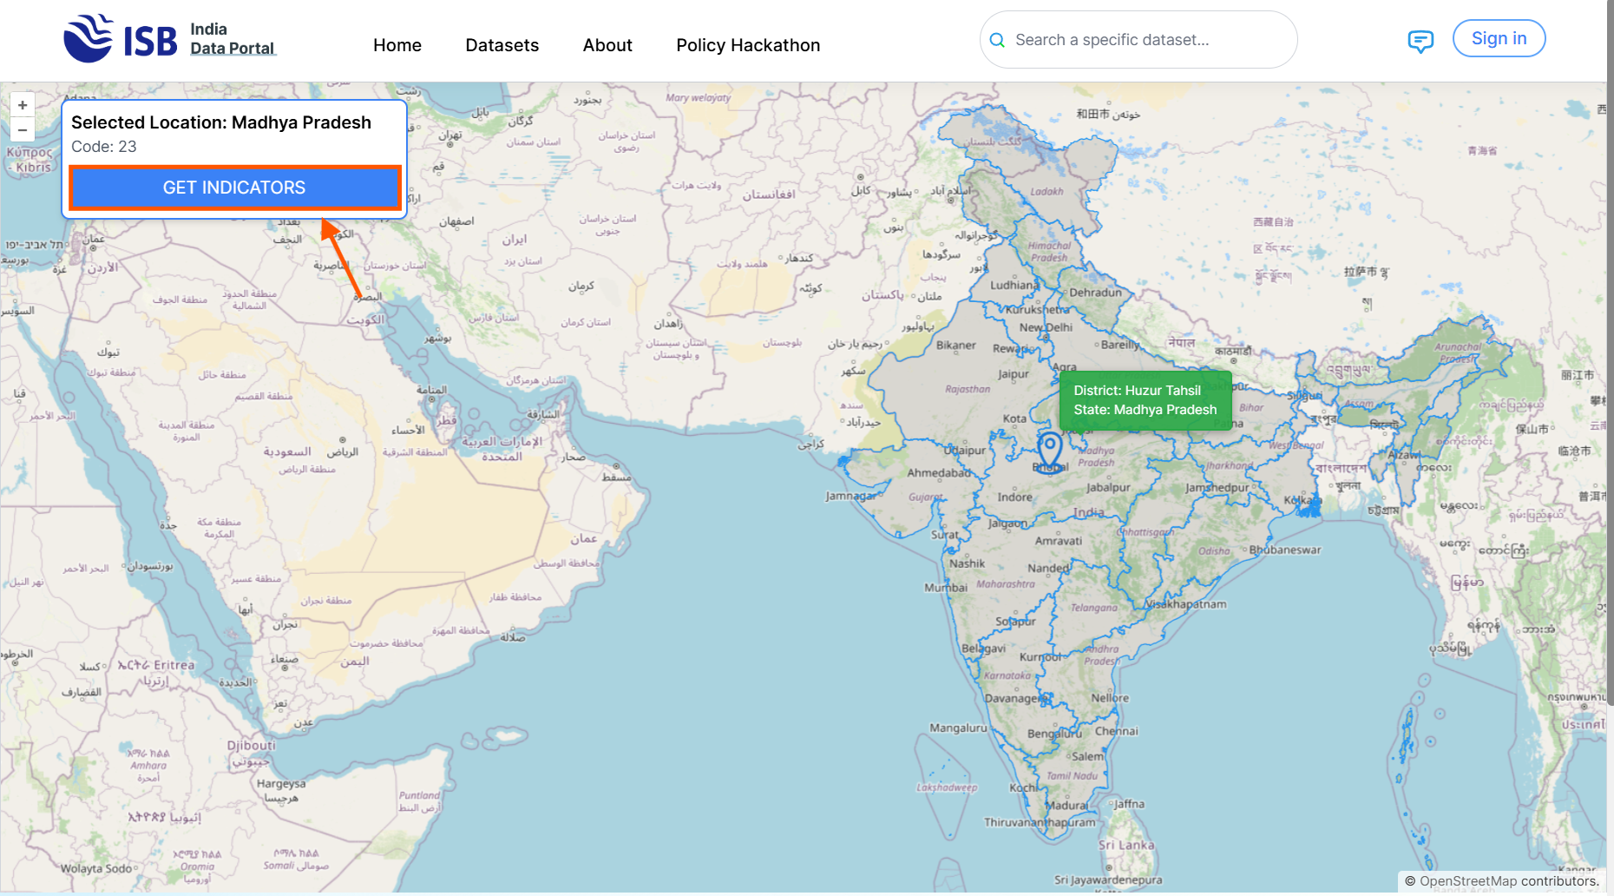This screenshot has height=896, width=1614.
Task: Open the Home menu item
Action: point(397,45)
